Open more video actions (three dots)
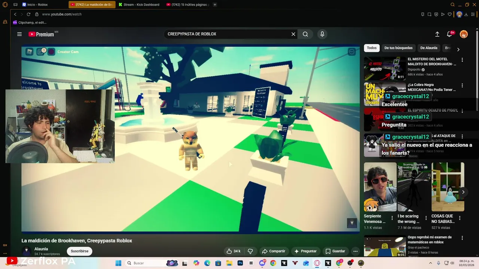This screenshot has width=479, height=269. 356,251
